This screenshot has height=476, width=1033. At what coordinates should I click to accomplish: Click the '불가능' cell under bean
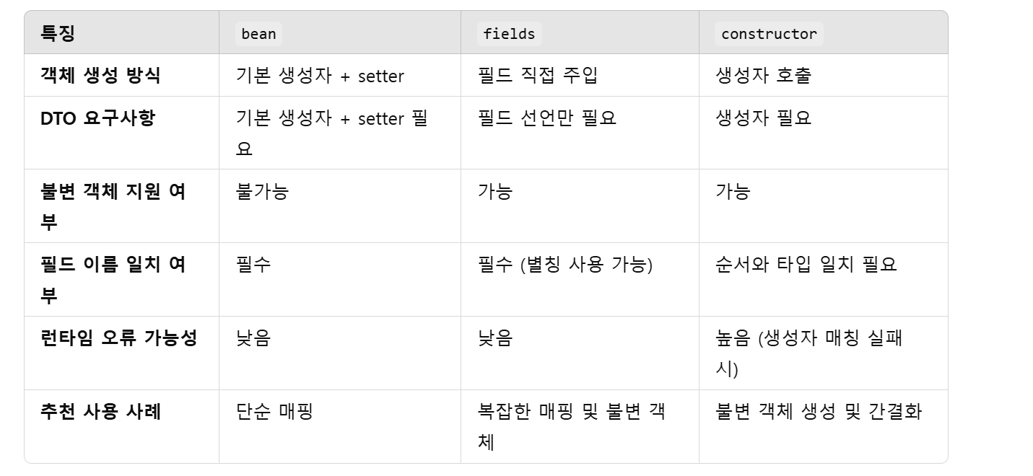click(262, 191)
